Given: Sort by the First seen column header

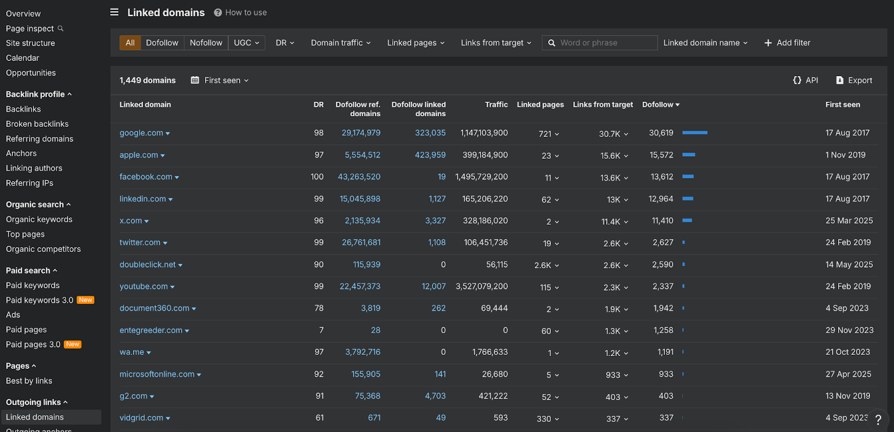Looking at the screenshot, I should point(843,105).
